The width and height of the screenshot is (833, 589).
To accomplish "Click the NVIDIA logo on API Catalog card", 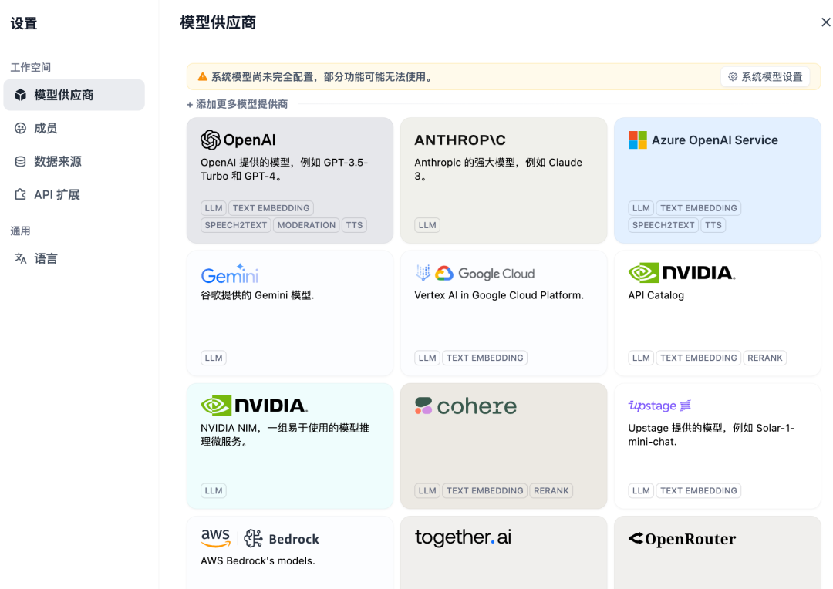I will (x=682, y=273).
